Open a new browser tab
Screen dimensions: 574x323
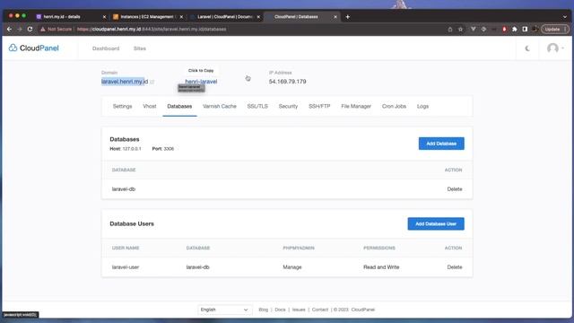(347, 16)
